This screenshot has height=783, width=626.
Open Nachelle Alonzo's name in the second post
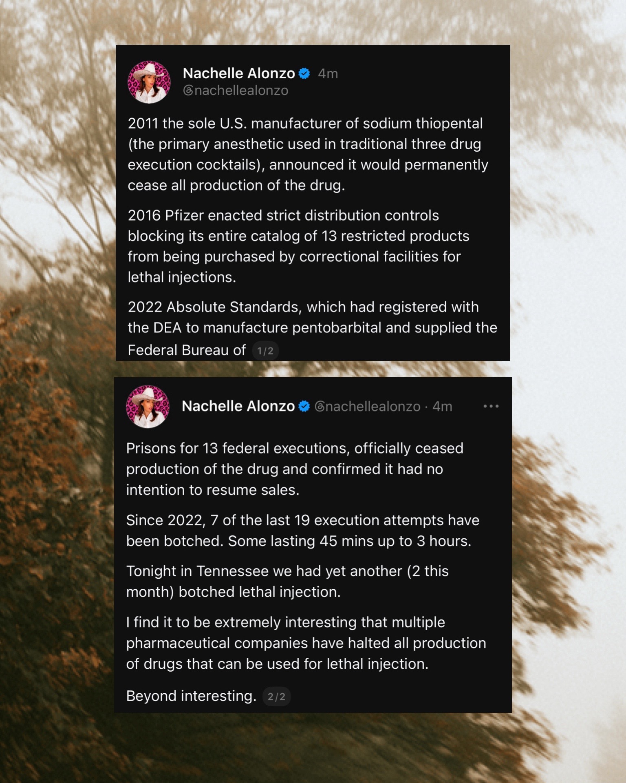point(238,406)
